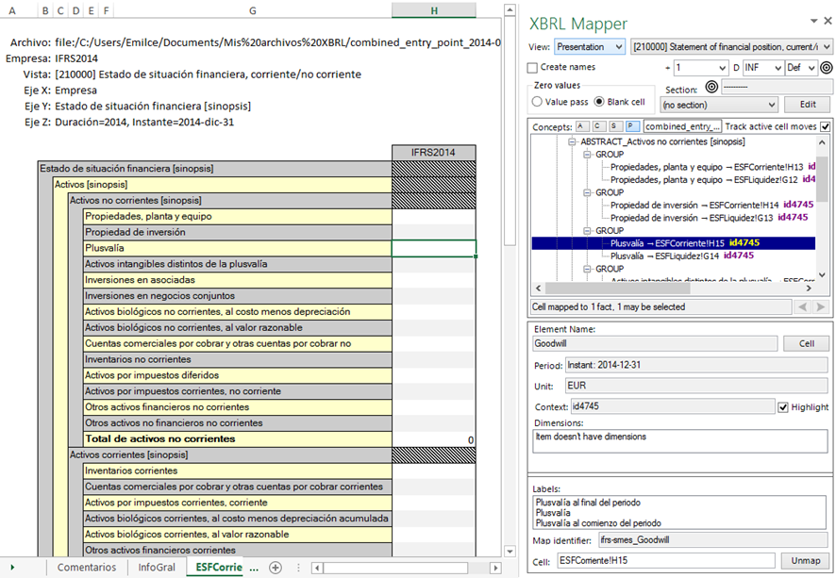Enable the Create names checkbox

[532, 68]
